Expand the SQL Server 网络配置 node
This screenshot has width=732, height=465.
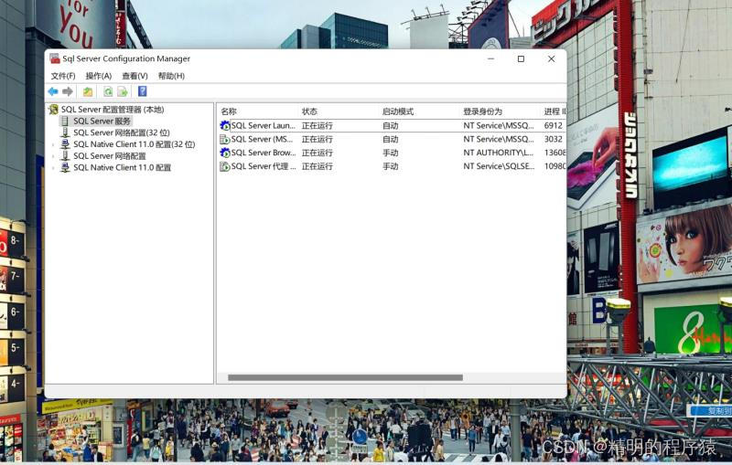pyautogui.click(x=53, y=156)
